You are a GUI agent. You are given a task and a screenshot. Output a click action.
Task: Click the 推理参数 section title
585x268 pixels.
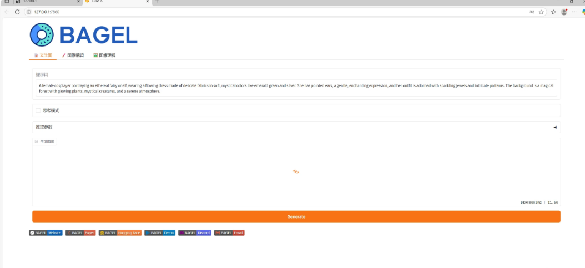(x=44, y=127)
